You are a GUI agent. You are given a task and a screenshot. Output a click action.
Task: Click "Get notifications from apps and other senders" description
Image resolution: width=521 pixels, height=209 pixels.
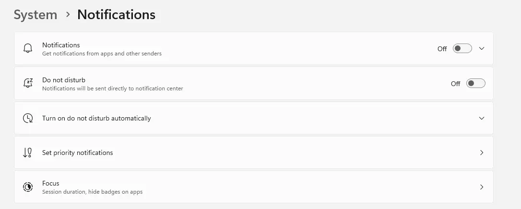102,54
